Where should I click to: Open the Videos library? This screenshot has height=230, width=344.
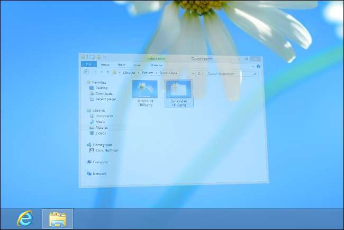click(x=101, y=134)
